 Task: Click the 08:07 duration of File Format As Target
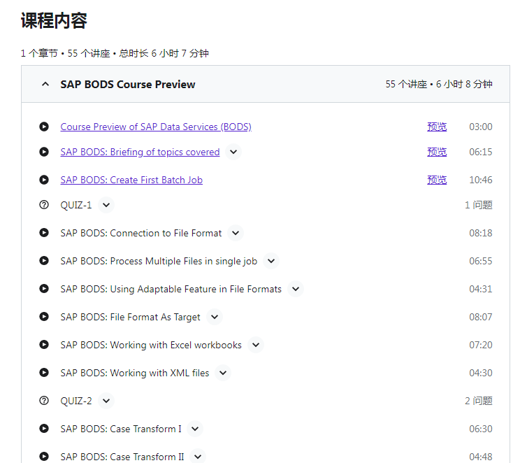(x=481, y=317)
